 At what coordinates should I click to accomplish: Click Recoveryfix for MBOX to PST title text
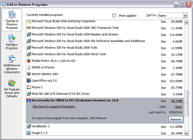tap(75, 100)
